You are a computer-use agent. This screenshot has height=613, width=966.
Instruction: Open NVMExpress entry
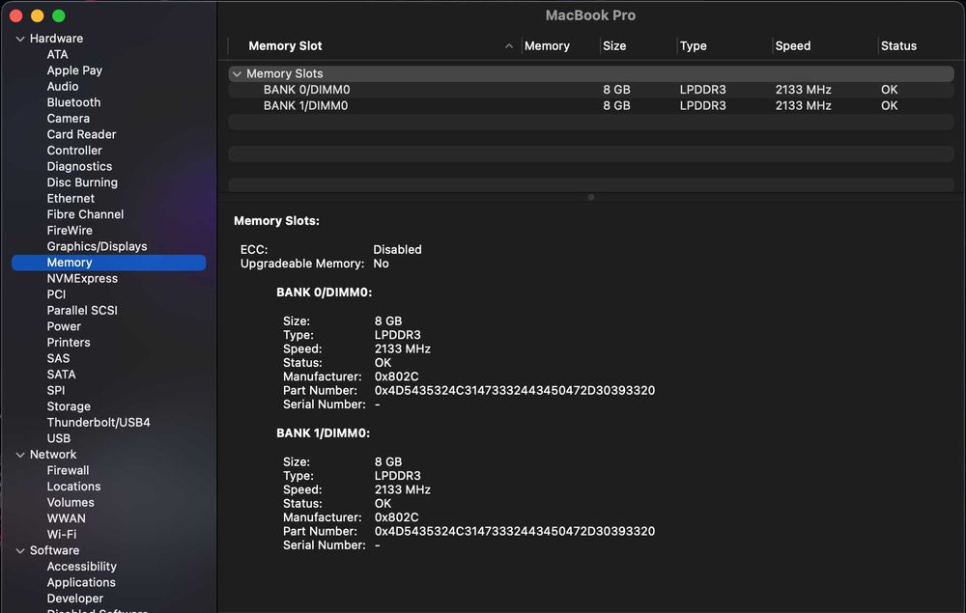pyautogui.click(x=82, y=278)
